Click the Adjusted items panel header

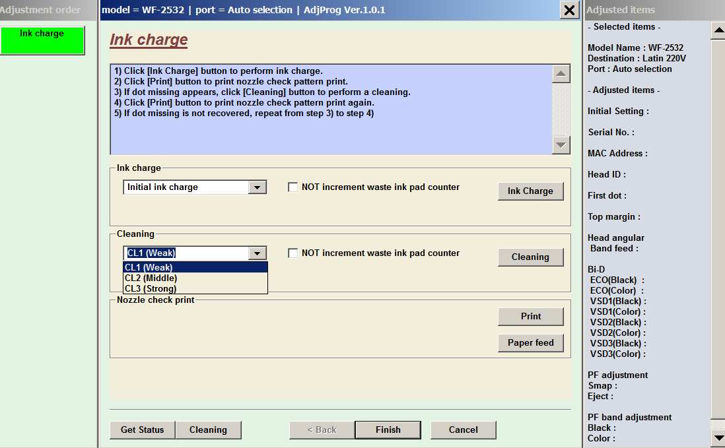(655, 10)
